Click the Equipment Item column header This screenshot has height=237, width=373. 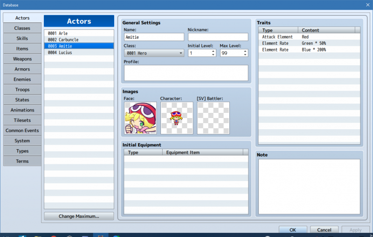pyautogui.click(x=203, y=152)
